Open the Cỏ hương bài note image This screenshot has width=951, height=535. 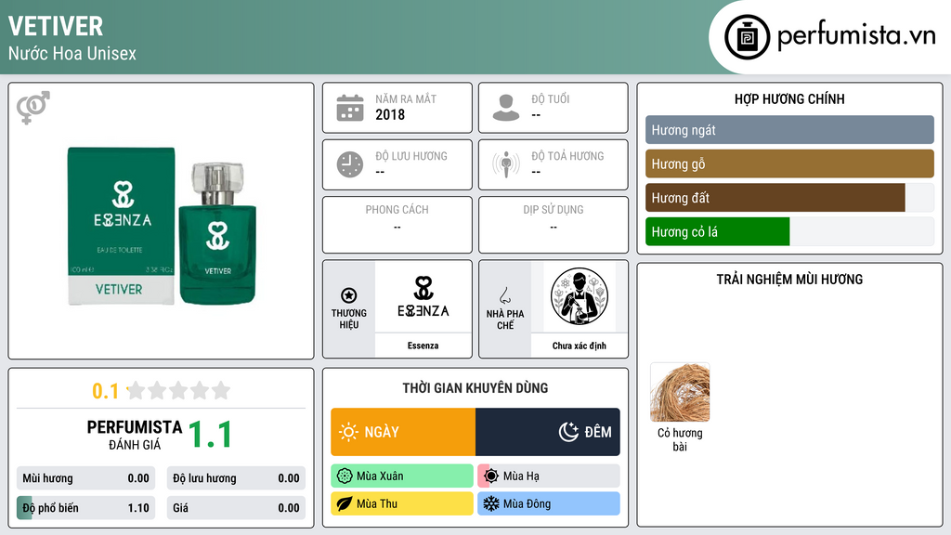click(680, 393)
